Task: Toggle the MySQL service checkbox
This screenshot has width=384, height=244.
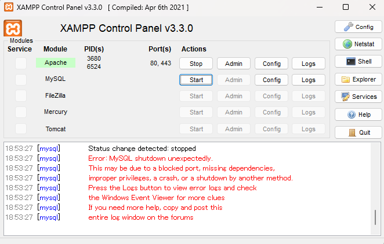Action: click(x=21, y=79)
